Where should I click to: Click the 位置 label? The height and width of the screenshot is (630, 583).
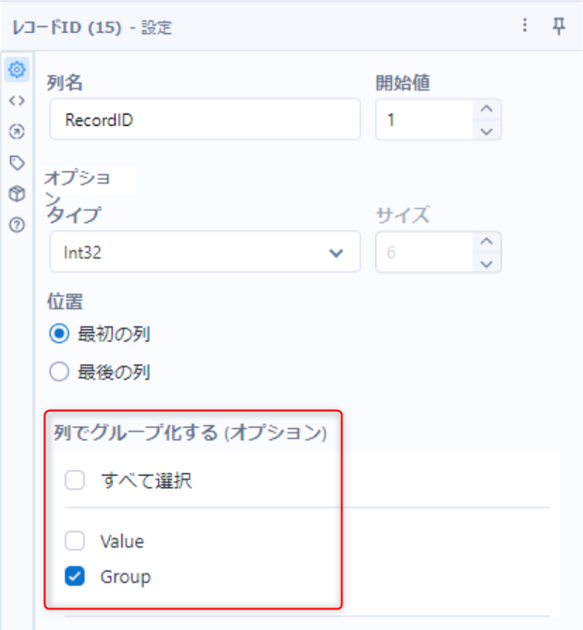[65, 301]
